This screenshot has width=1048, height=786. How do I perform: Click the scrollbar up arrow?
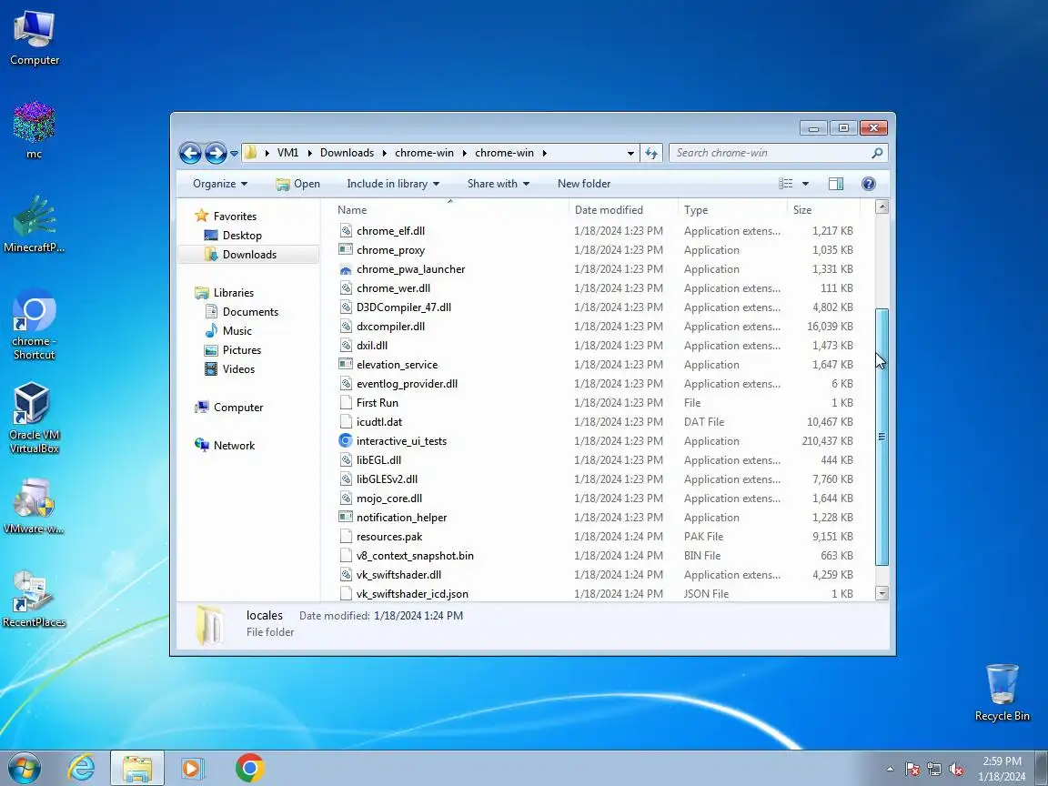(x=882, y=207)
